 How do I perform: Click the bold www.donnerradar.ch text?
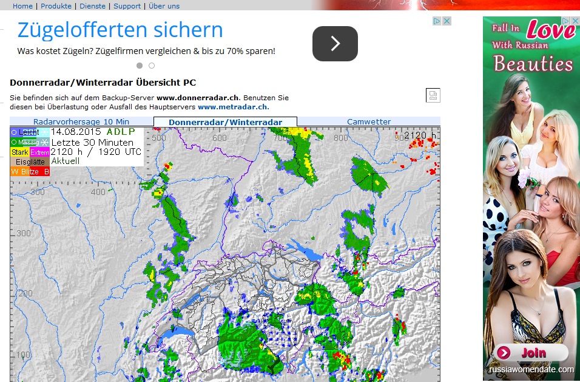198,98
